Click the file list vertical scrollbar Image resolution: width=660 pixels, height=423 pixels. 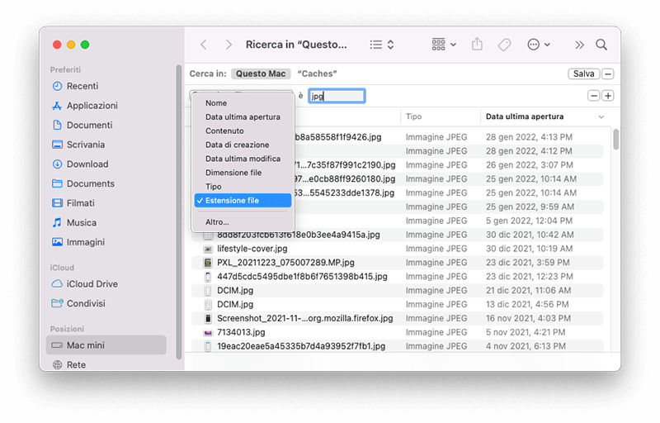pyautogui.click(x=615, y=140)
